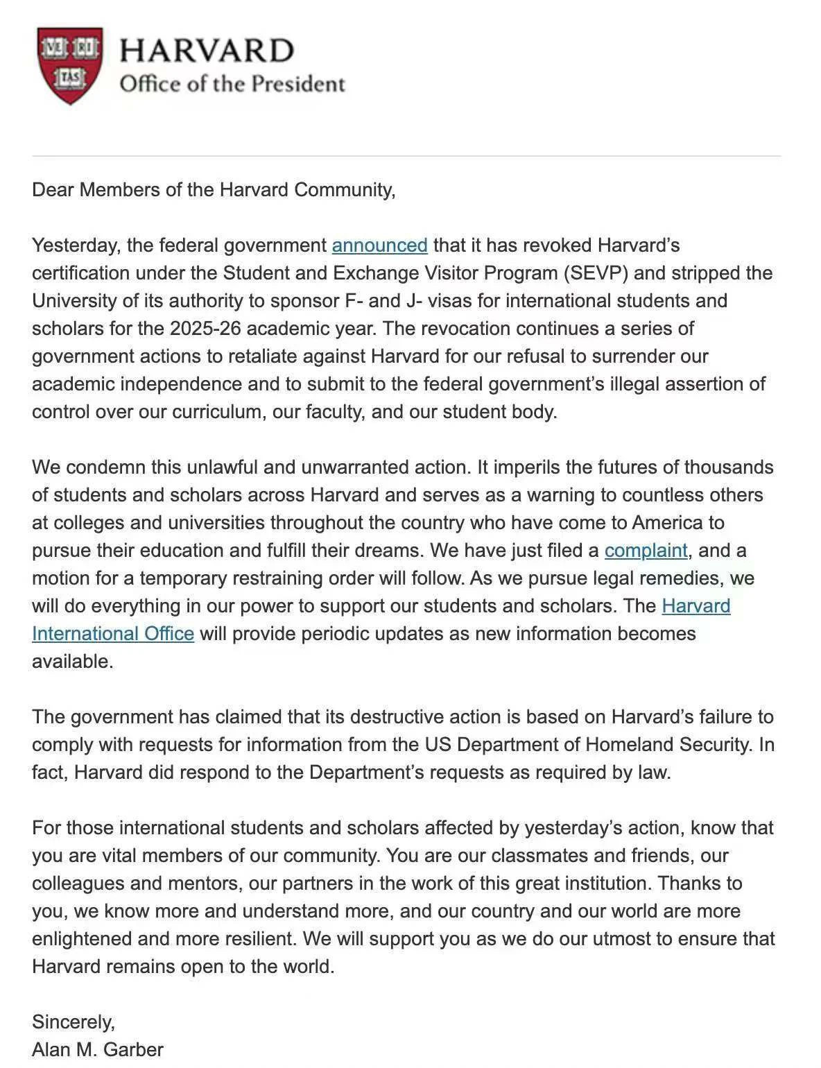Image resolution: width=821 pixels, height=1068 pixels.
Task: Click the "Dear Members of the Harvard Community" greeting
Action: click(x=214, y=190)
